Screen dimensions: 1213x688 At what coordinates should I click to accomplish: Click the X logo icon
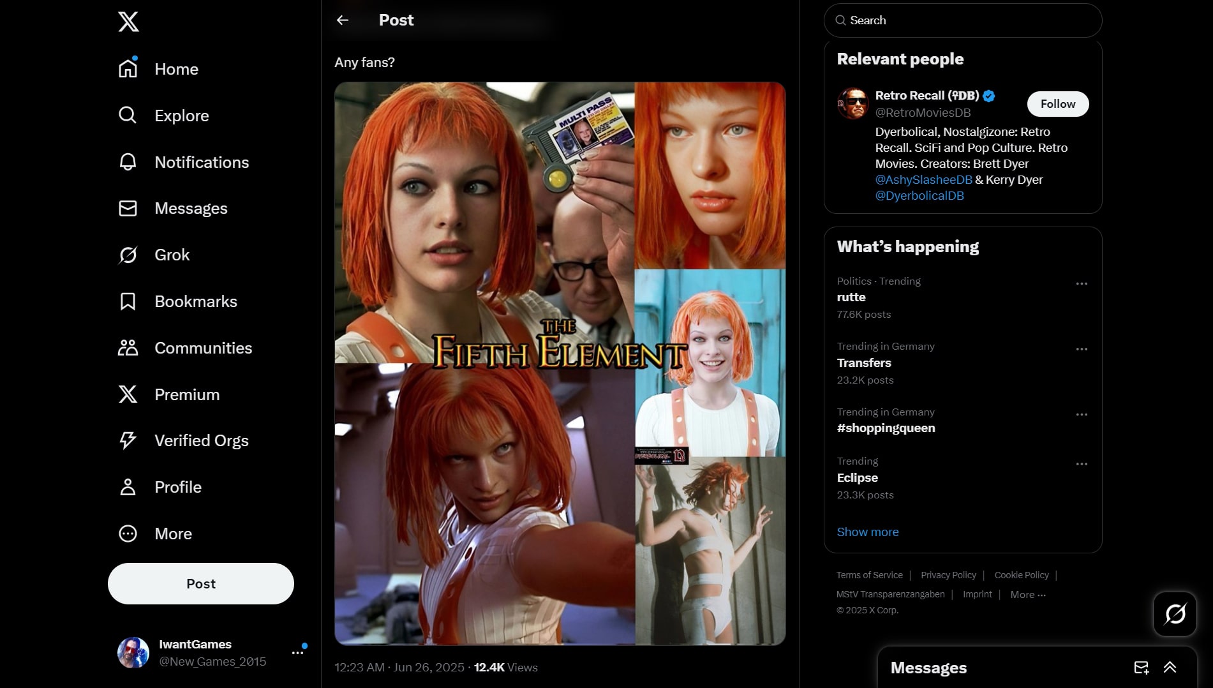click(128, 22)
